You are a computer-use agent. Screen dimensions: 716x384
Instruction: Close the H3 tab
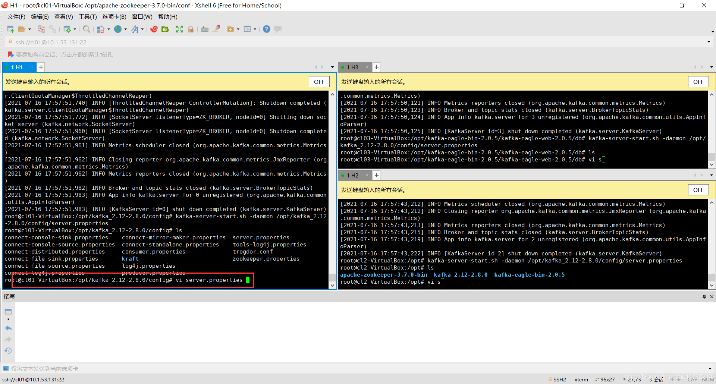tap(367, 67)
